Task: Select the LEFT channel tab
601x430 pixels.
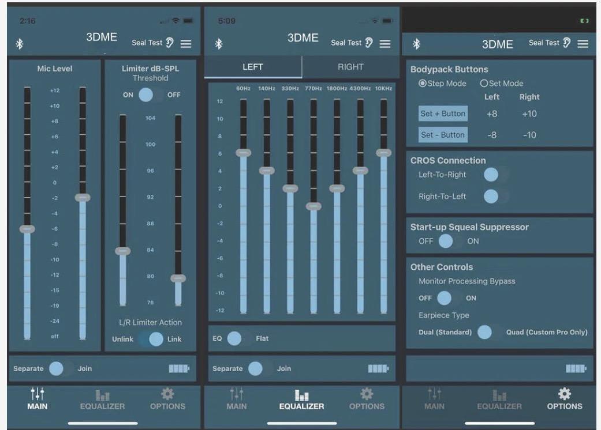Action: tap(252, 67)
